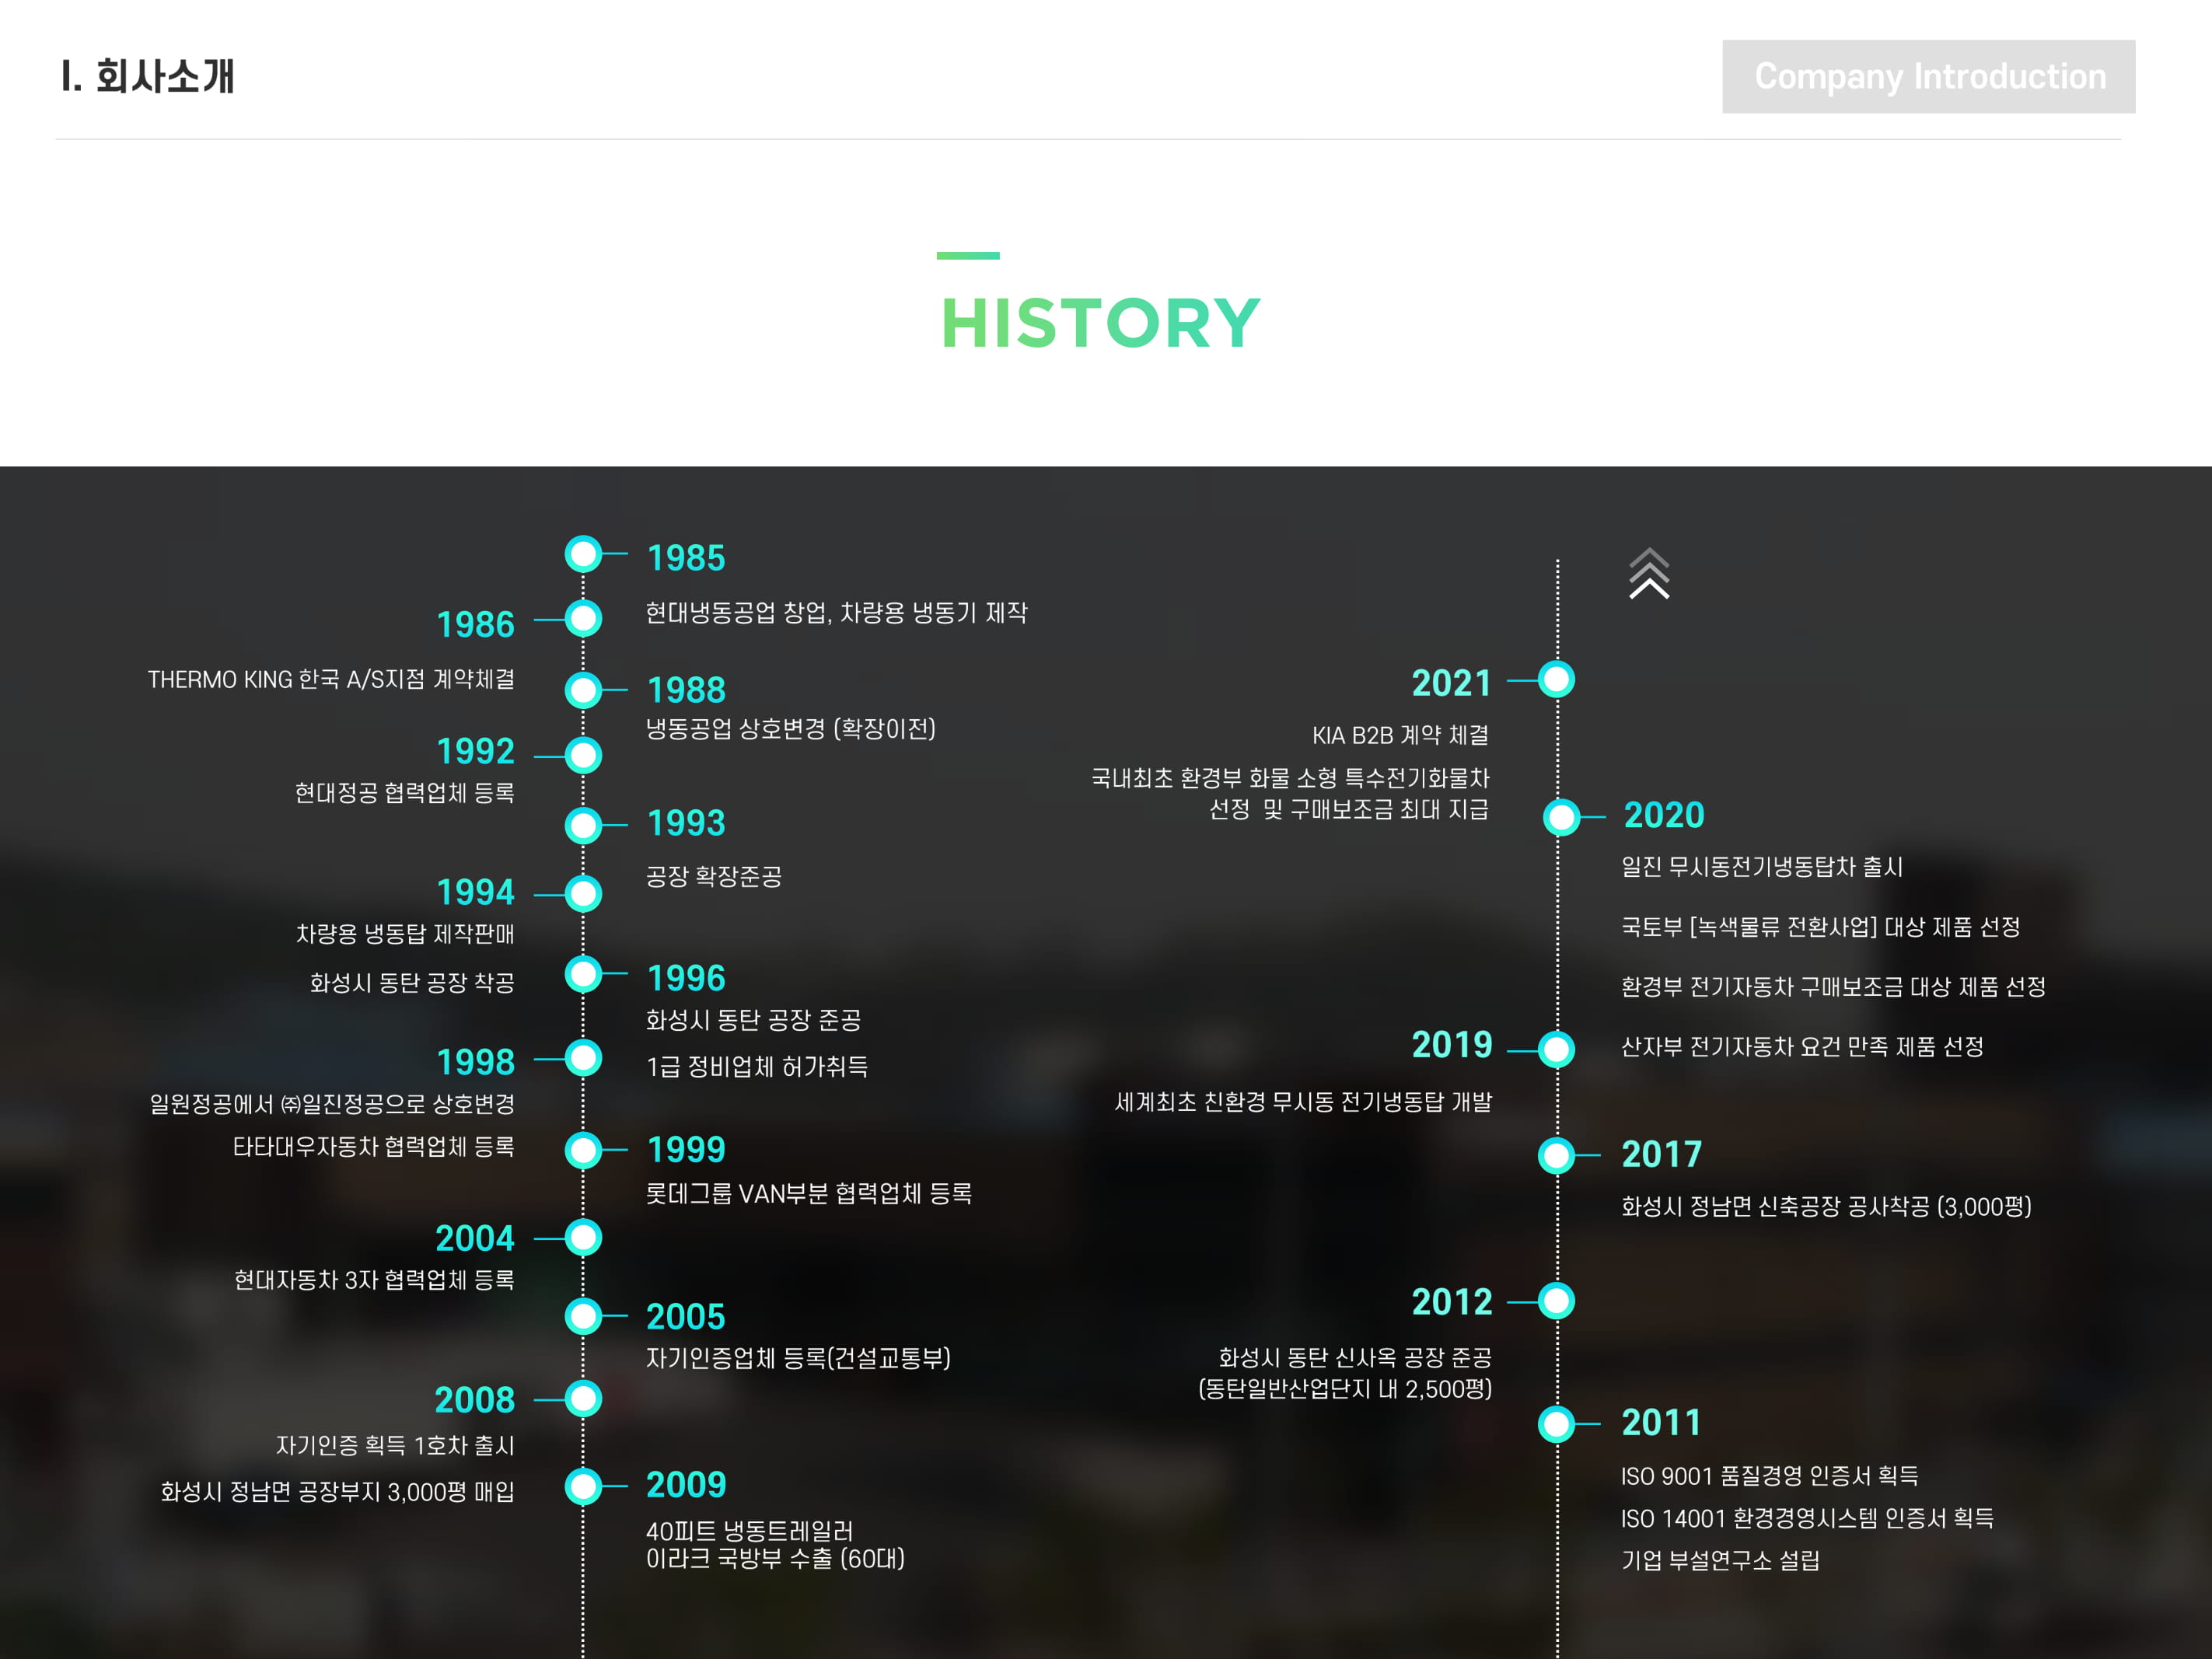Viewport: 2212px width, 1659px height.
Task: Select the 1986 timeline marker dot
Action: pos(583,619)
